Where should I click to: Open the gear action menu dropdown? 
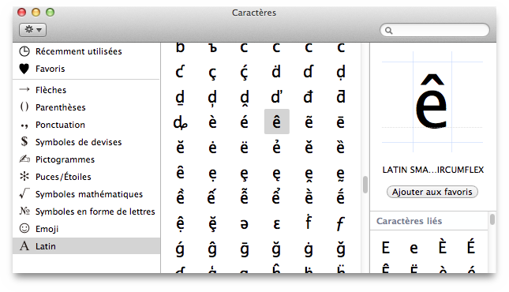33,30
